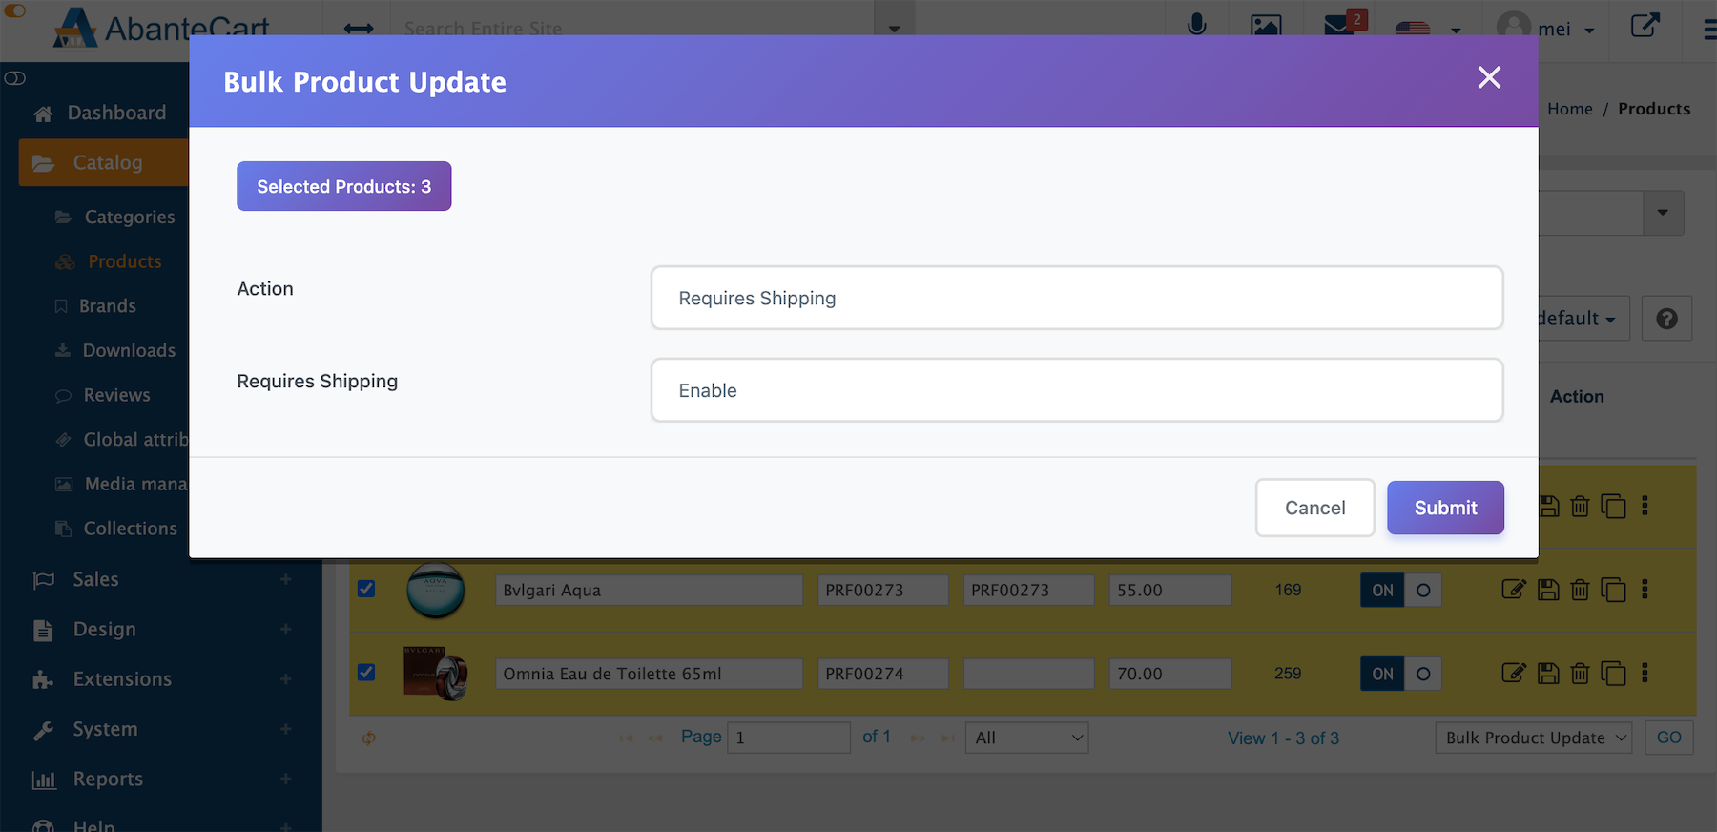Open the Bulk Product Update grid dropdown

(1533, 738)
